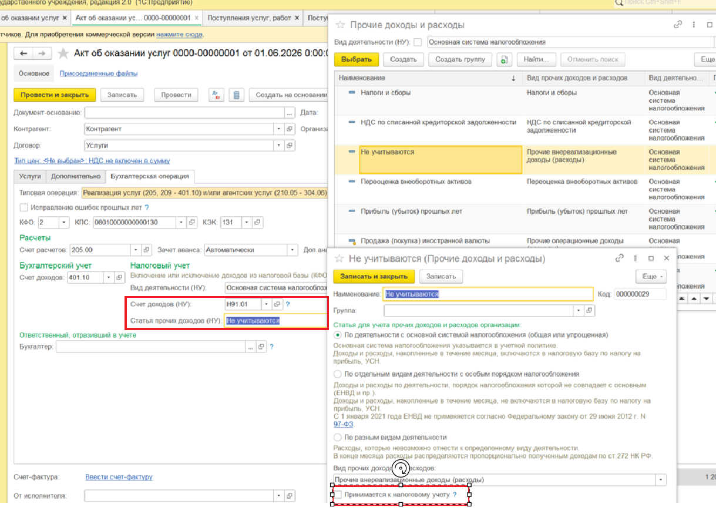Show Дт/Кт postings of the document
The image size is (716, 514).
tap(216, 95)
